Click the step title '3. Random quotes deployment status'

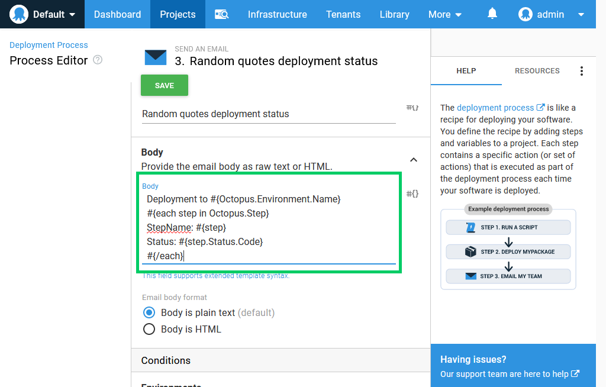pos(276,61)
